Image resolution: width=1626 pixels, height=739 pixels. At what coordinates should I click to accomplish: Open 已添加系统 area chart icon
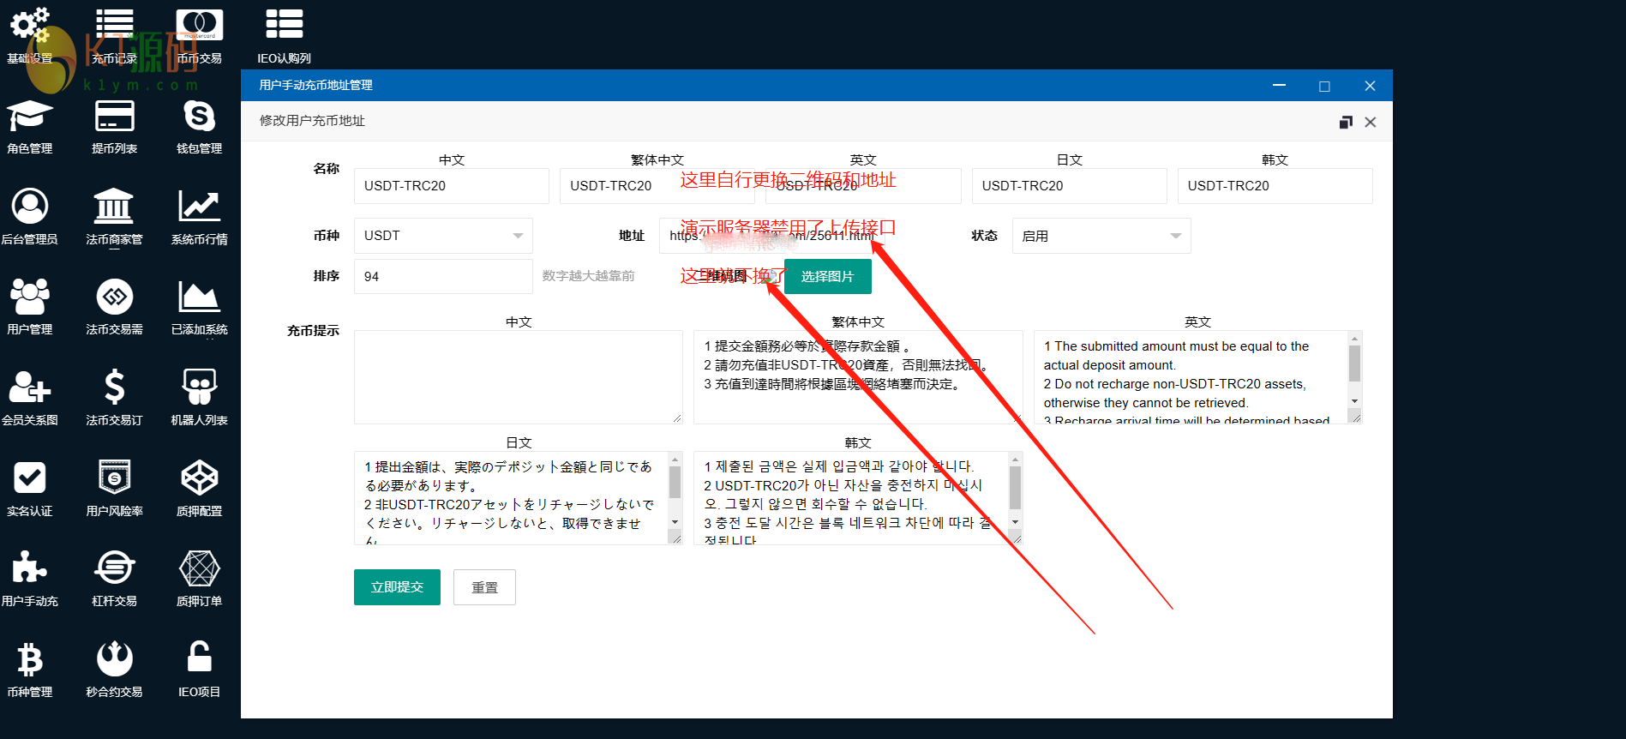point(199,297)
